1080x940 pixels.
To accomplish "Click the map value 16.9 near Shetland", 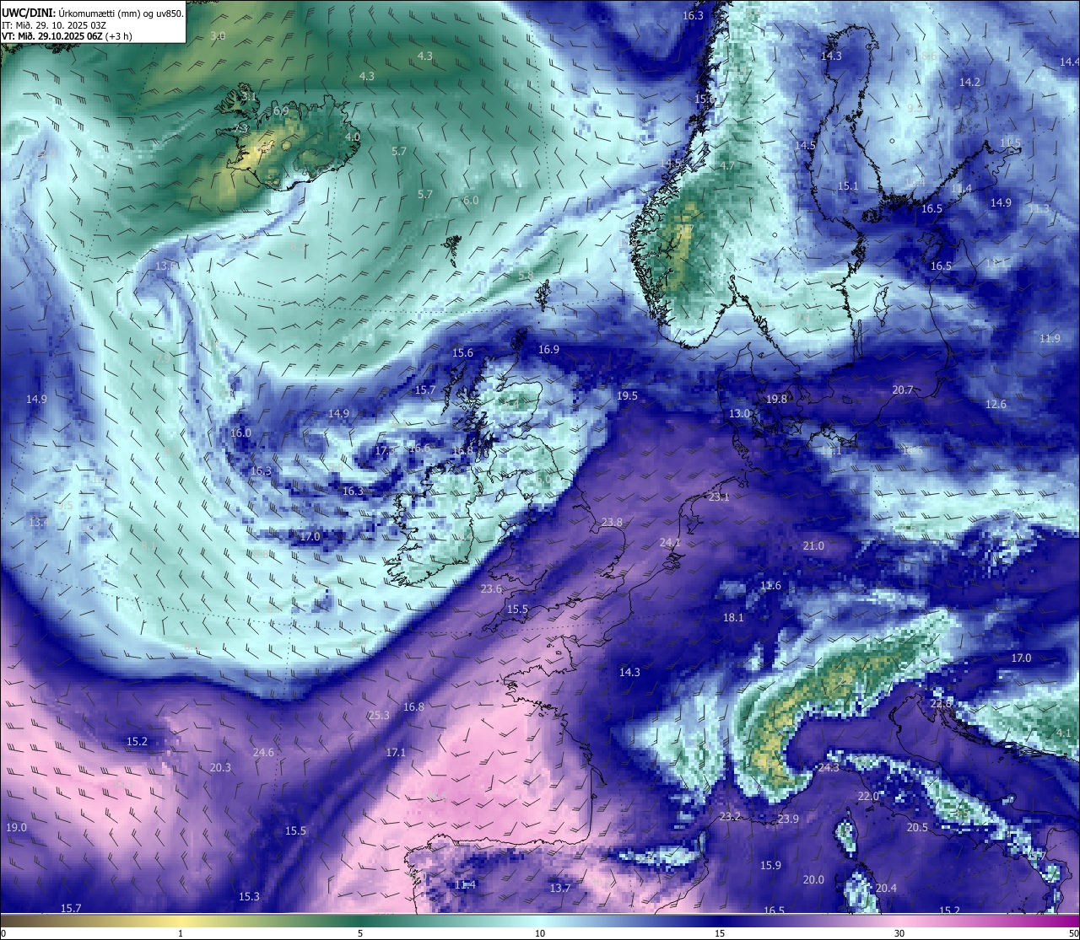I will pyautogui.click(x=548, y=349).
